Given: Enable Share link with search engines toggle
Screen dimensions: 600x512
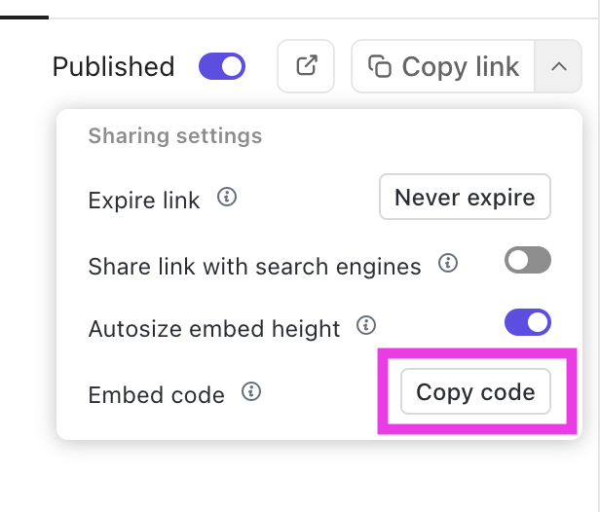Looking at the screenshot, I should point(528,261).
